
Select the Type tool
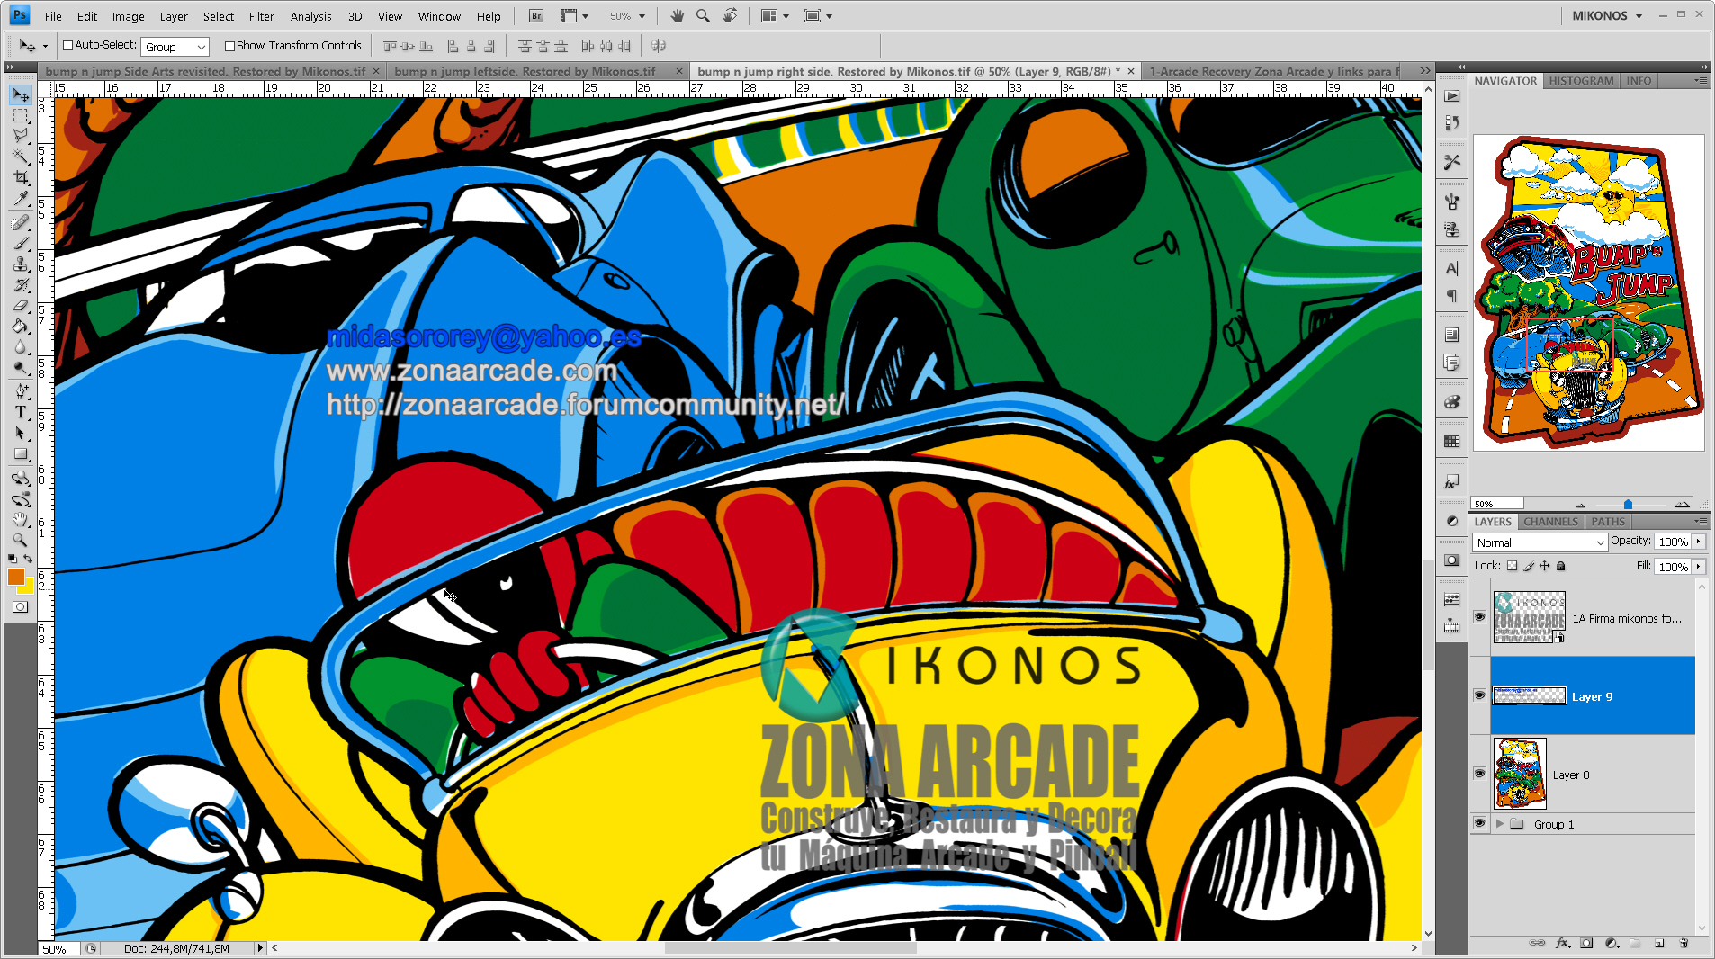(21, 412)
